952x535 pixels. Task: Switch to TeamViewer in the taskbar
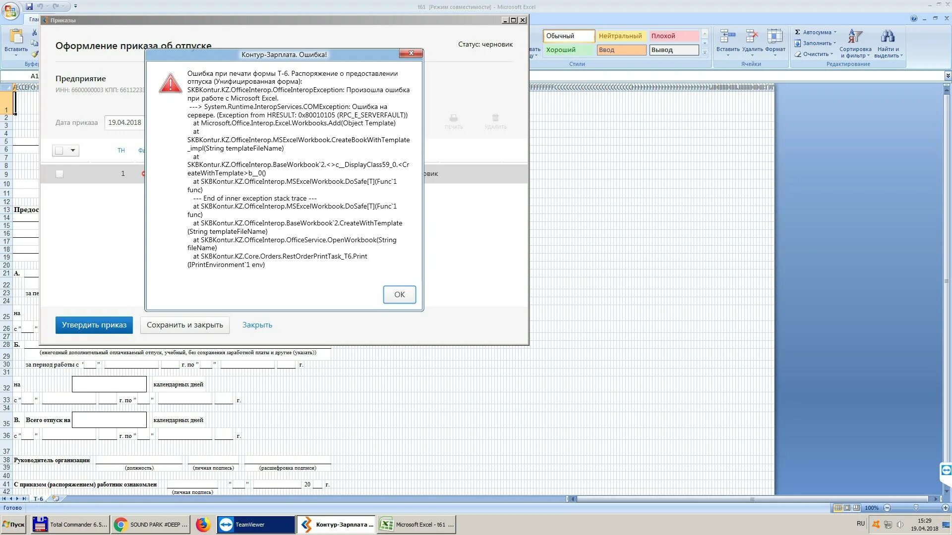pyautogui.click(x=256, y=525)
